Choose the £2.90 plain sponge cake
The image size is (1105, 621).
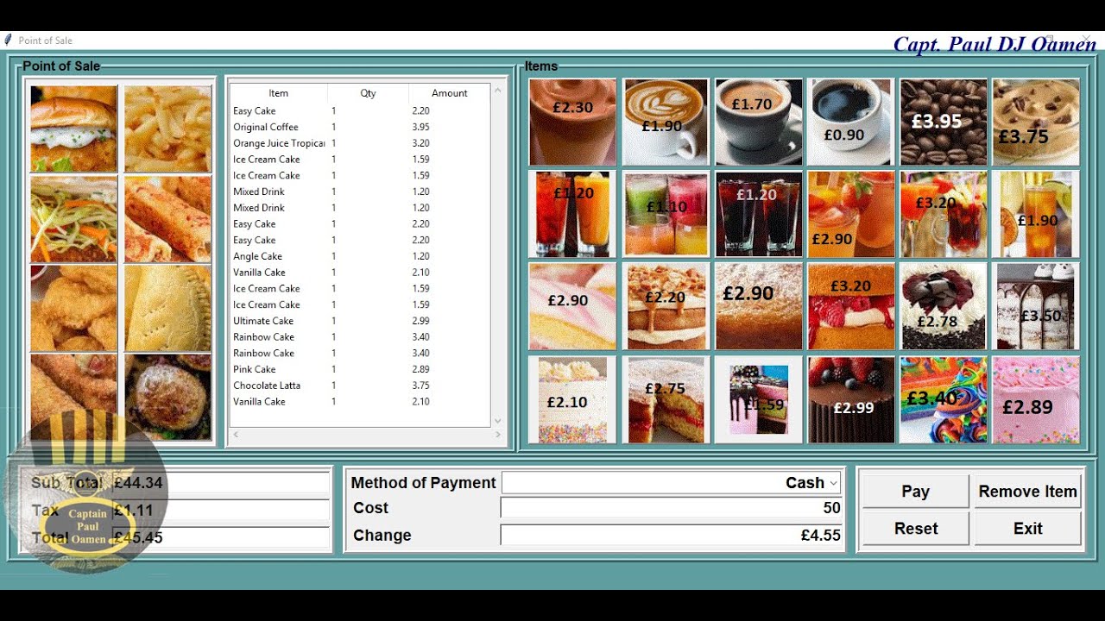pyautogui.click(x=759, y=306)
